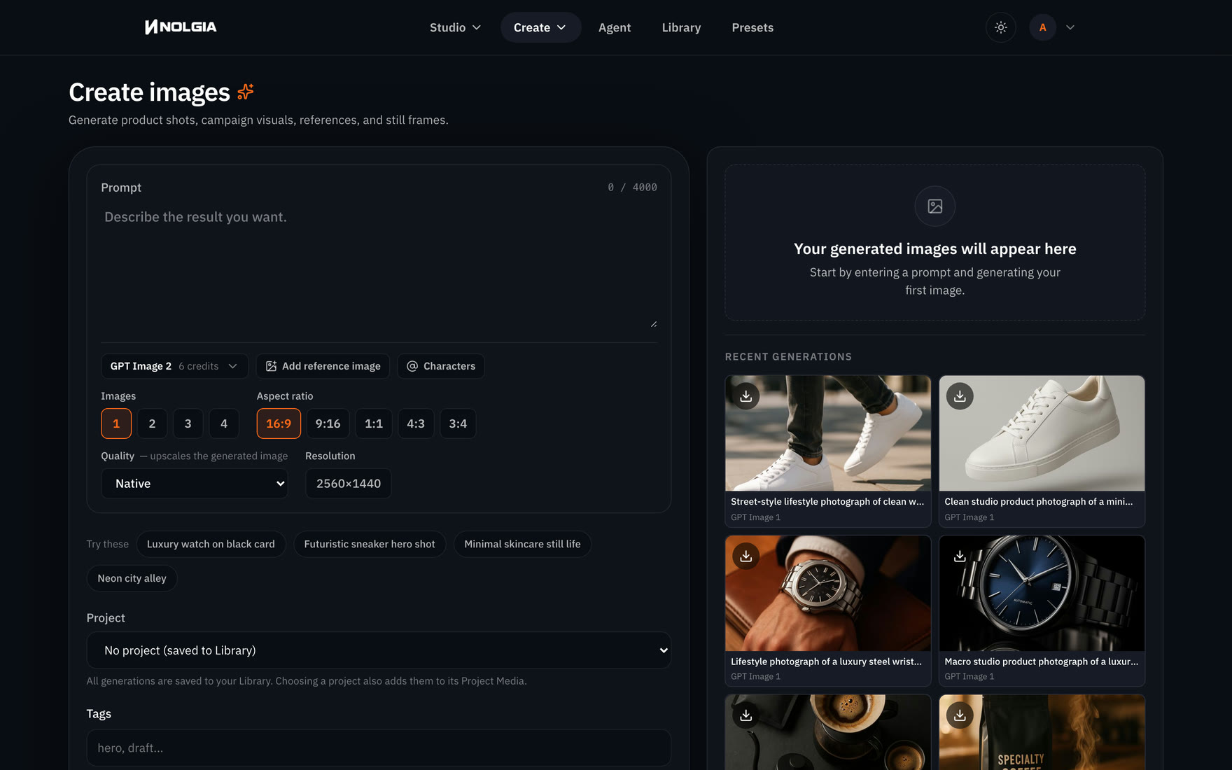1232x770 pixels.
Task: Download the street-style sneaker image
Action: coord(746,396)
